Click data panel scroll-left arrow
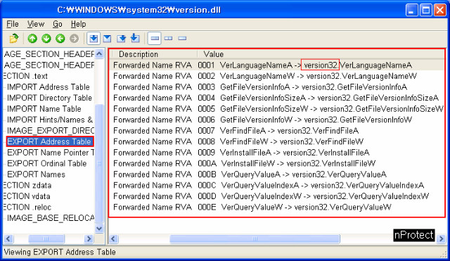The height and width of the screenshot is (261, 450). click(x=113, y=238)
